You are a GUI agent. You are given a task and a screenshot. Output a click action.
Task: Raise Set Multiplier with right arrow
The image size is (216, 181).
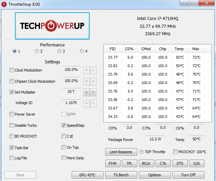(93, 92)
